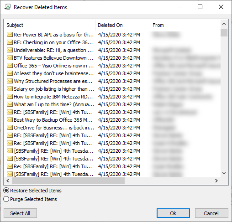
Task: Click envelope icon for IBM Netezza email
Action: 10,97
